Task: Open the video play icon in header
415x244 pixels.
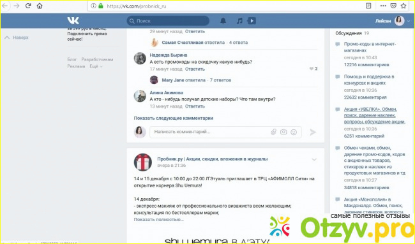Action: click(252, 21)
